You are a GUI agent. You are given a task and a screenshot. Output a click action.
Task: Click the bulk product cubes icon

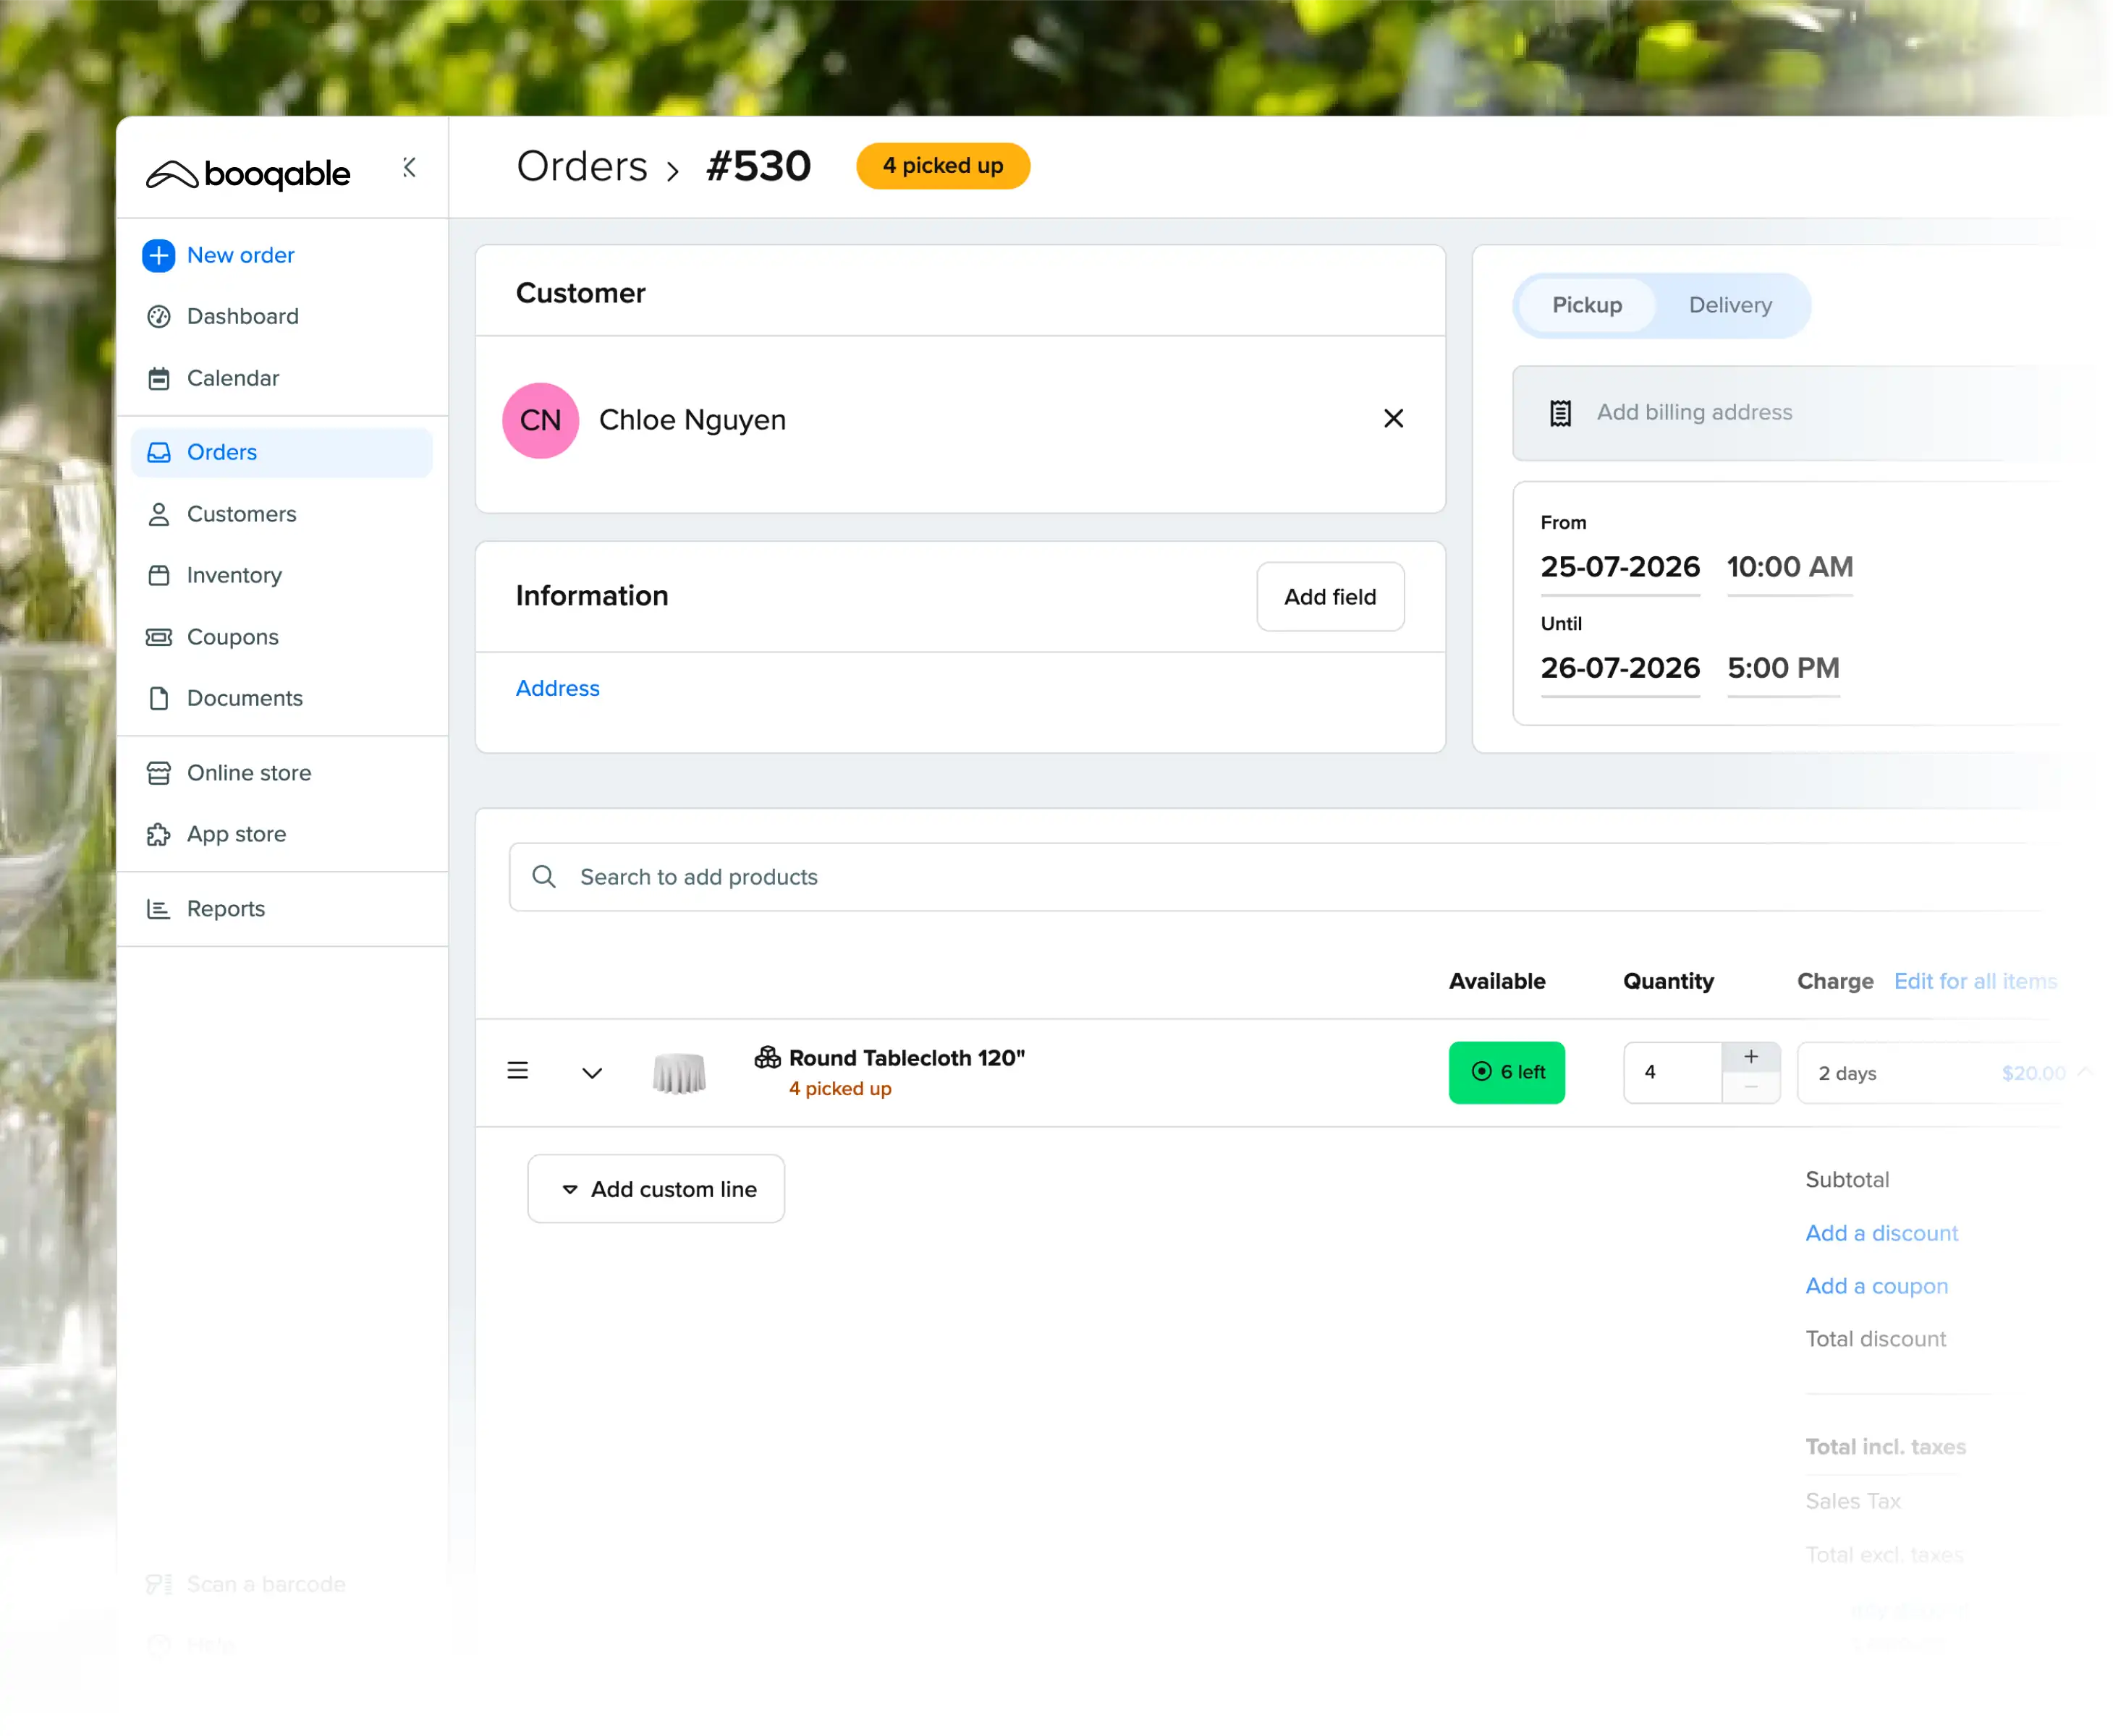pos(767,1057)
